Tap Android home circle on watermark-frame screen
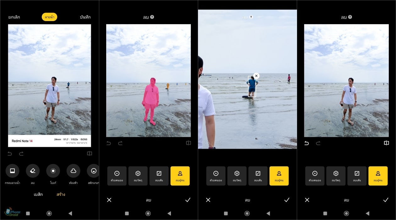Viewport: 396px width, 220px height. 49,213
